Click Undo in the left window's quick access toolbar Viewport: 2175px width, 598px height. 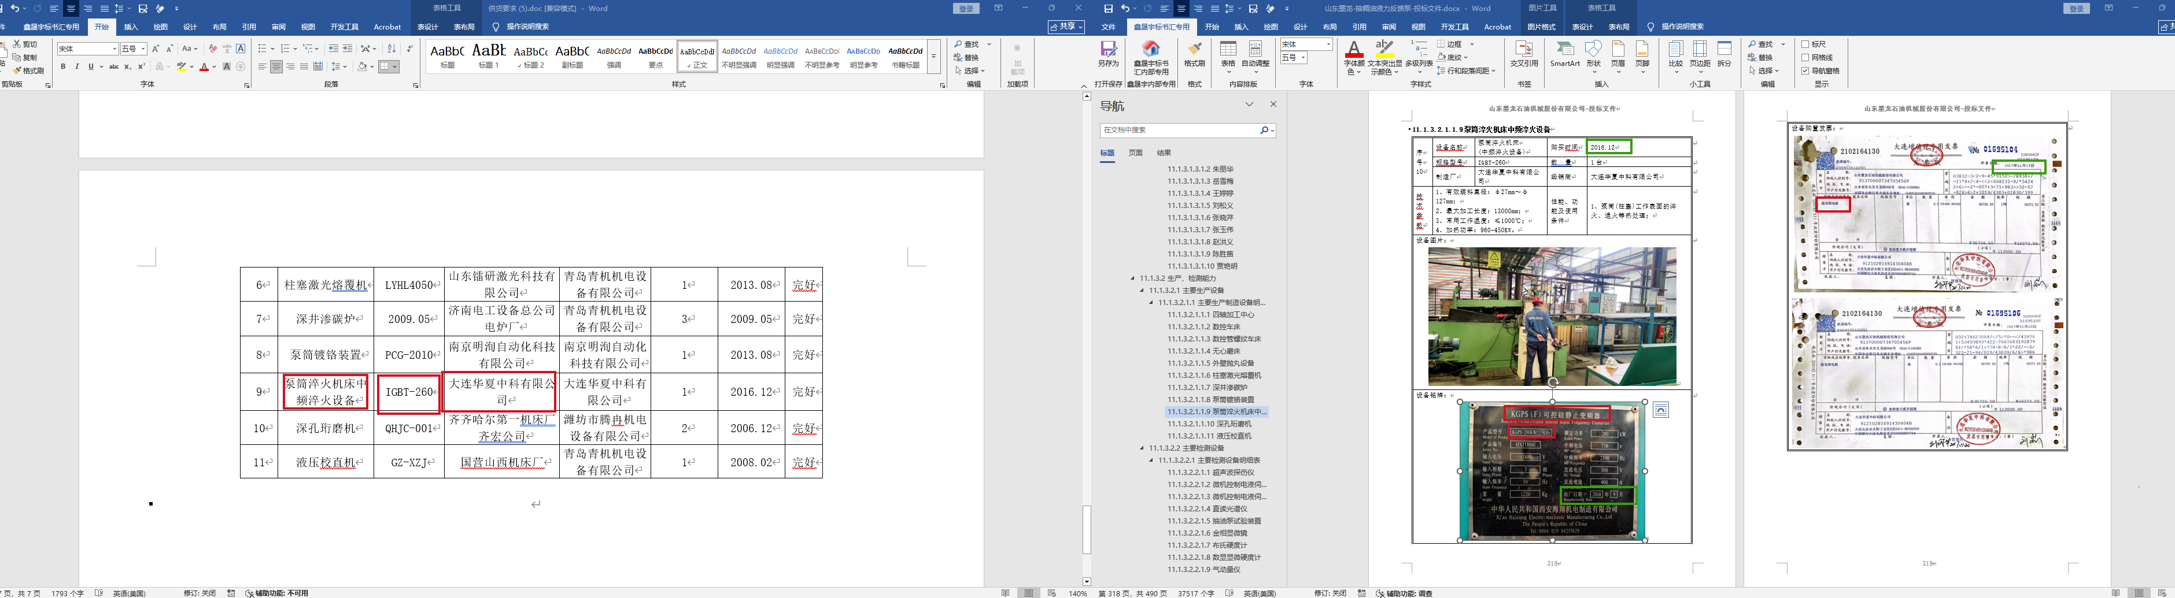click(14, 9)
